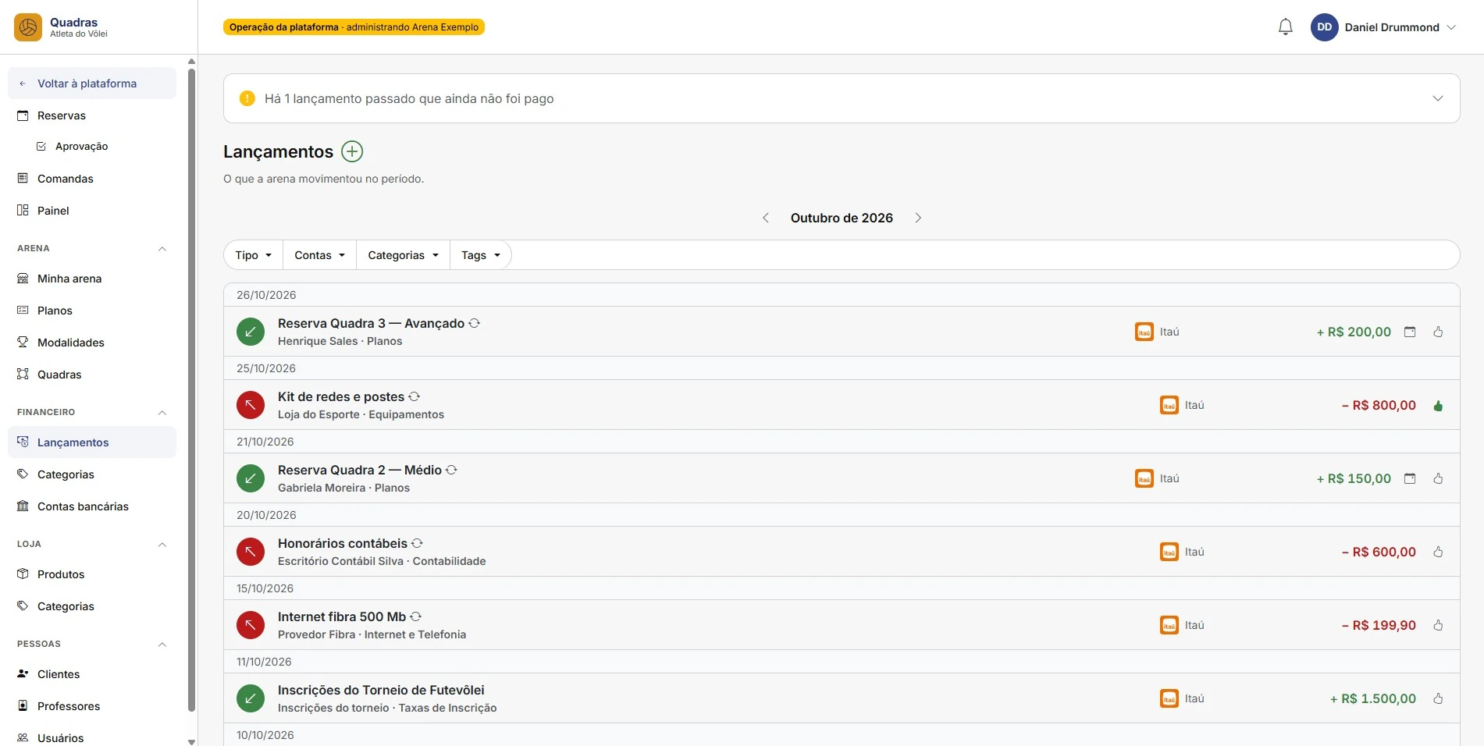Screen dimensions: 1484x746
Task: Open the Categorias filter dropdown
Action: [403, 255]
